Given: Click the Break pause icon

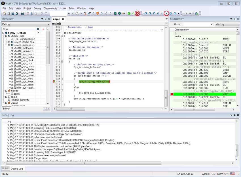Looking at the screenshot, I should coord(171,13).
